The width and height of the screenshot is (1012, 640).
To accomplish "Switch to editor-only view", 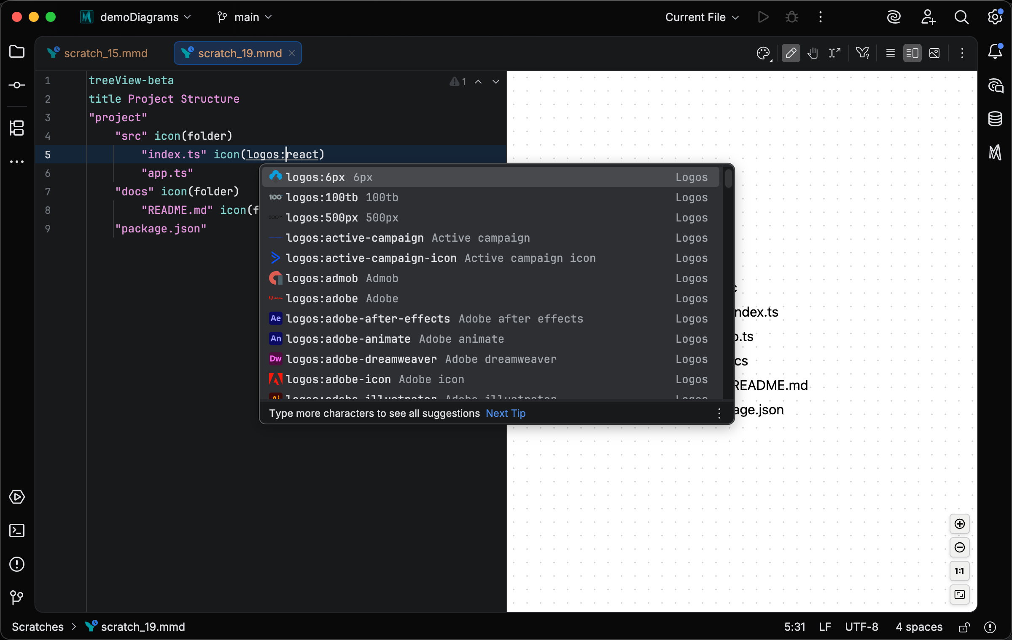I will tap(891, 53).
